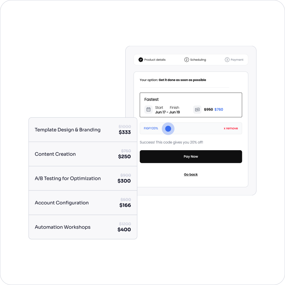285x285 pixels.
Task: Click the money bill icon beside price
Action: coord(197,109)
